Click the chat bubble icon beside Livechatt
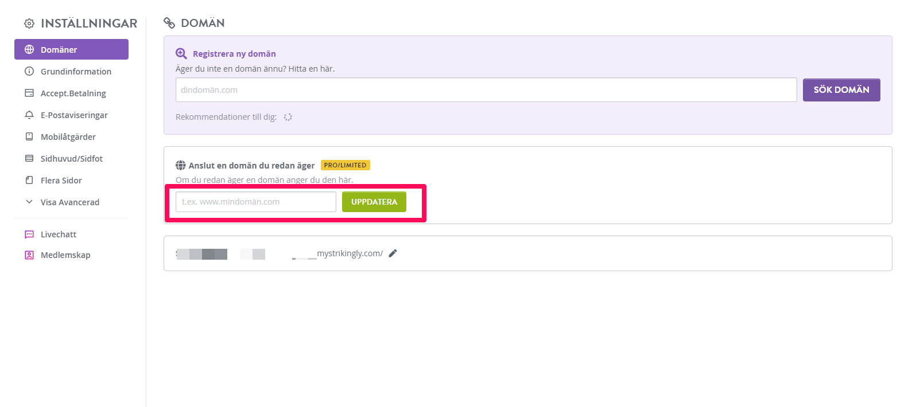912x407 pixels. click(29, 234)
